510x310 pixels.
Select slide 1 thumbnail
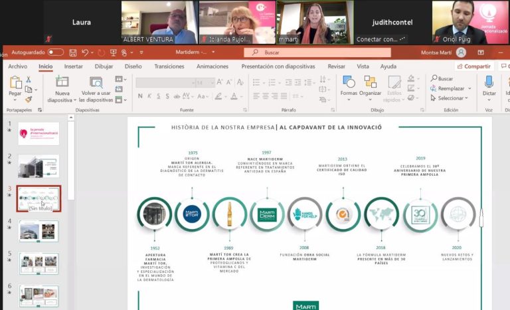tap(39, 133)
